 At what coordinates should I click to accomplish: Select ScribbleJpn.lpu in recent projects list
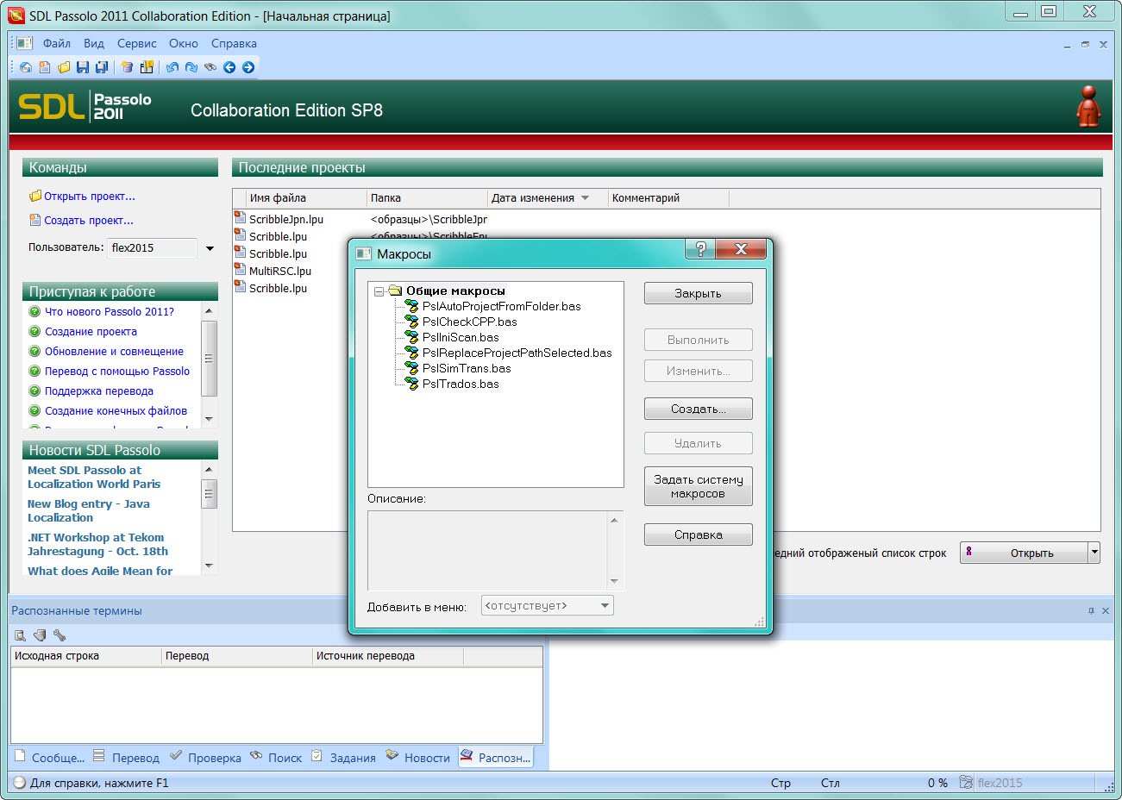285,219
